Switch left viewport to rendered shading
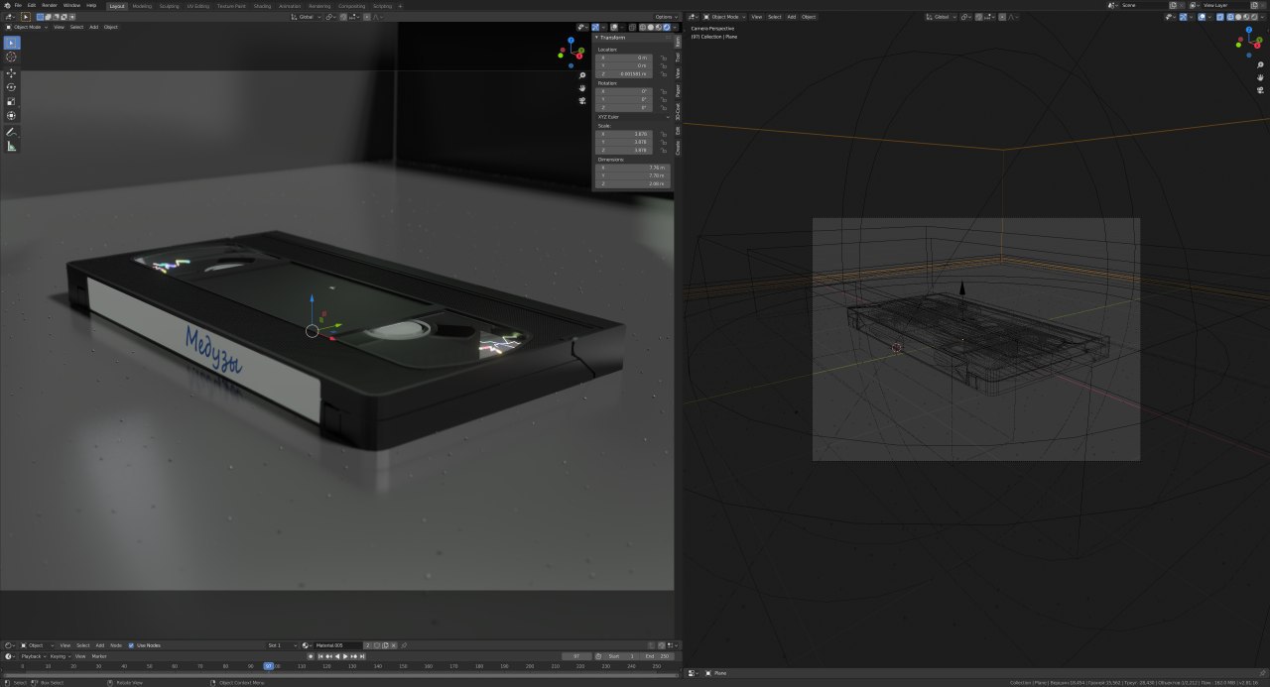Screen dimensions: 1270x687 (x=667, y=27)
